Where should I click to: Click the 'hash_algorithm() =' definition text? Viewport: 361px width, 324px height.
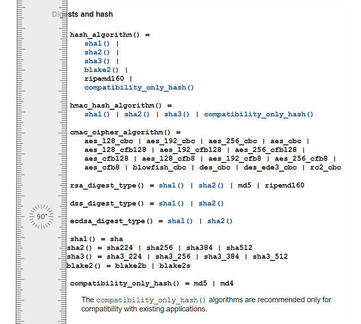(x=110, y=35)
